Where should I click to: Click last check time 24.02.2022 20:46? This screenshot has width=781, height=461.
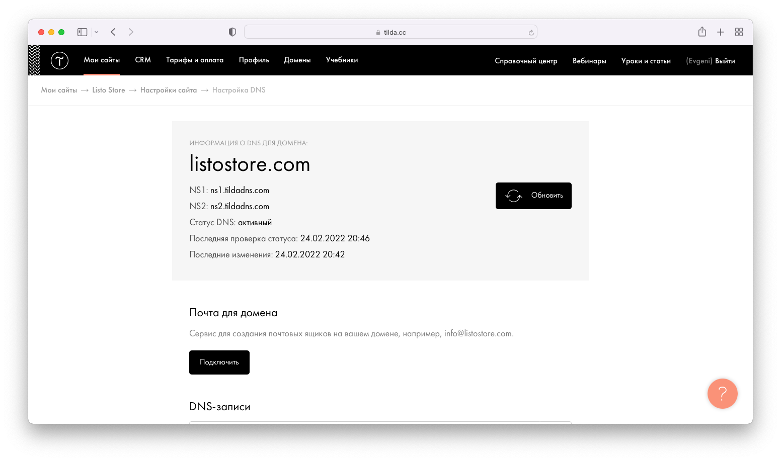(335, 238)
